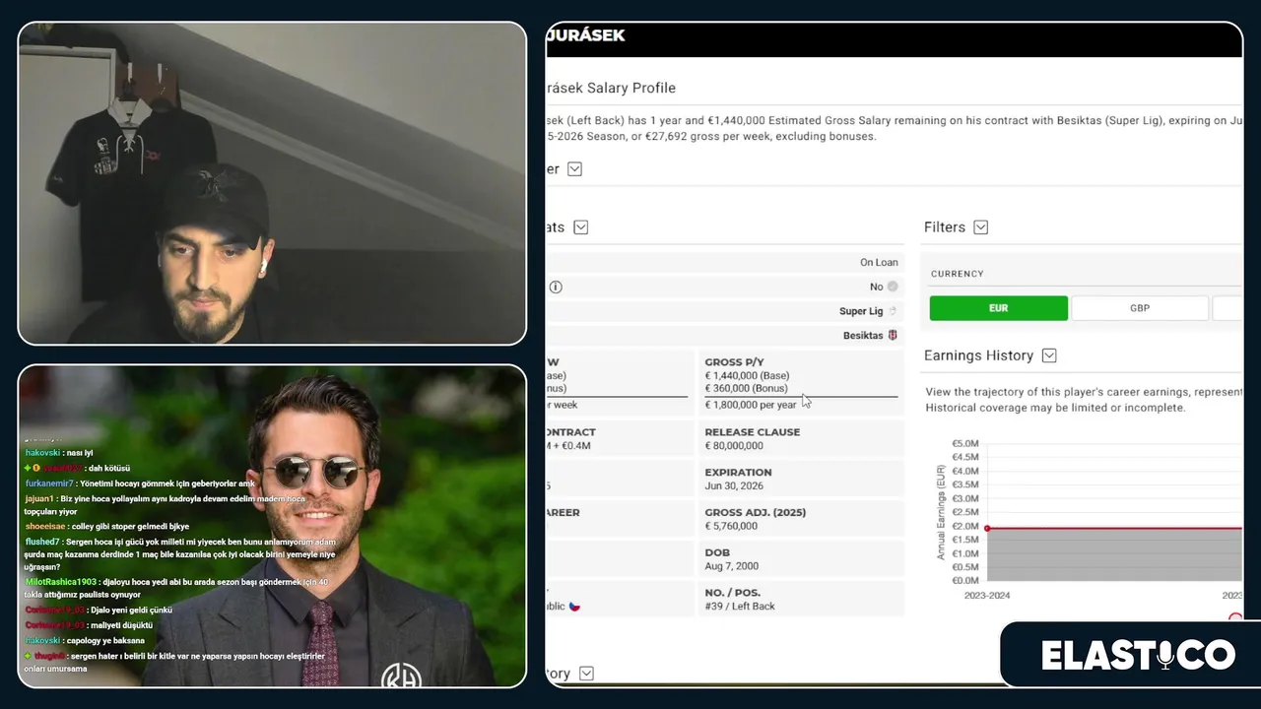This screenshot has width=1261, height=709.
Task: Click the 'GROSS P/Y' cell header
Action: pos(734,362)
